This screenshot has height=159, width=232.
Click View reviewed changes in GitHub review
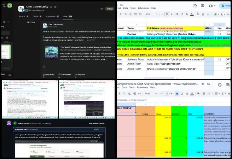97,123
